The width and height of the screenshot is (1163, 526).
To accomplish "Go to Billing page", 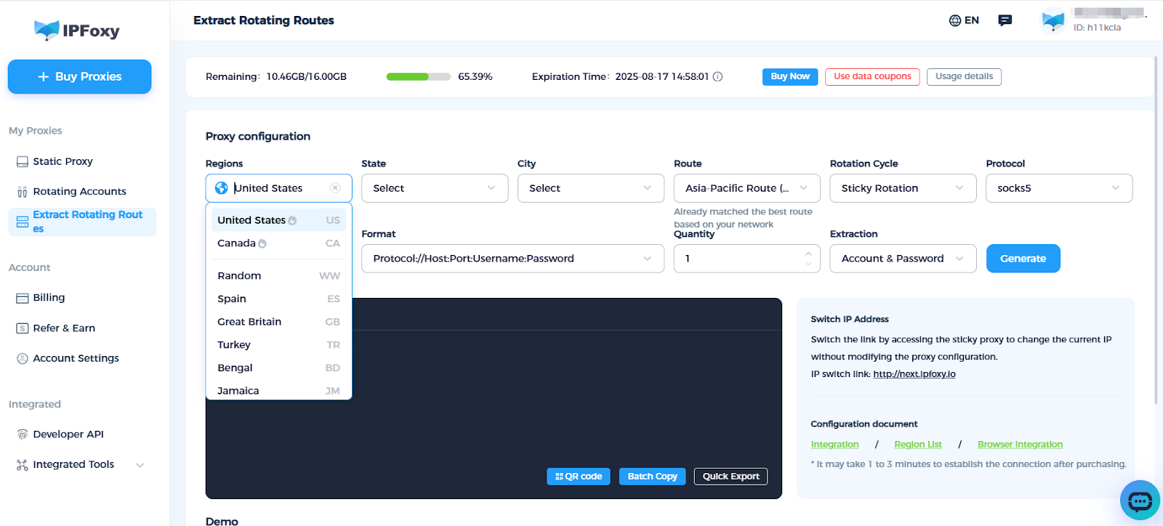I will [x=49, y=298].
